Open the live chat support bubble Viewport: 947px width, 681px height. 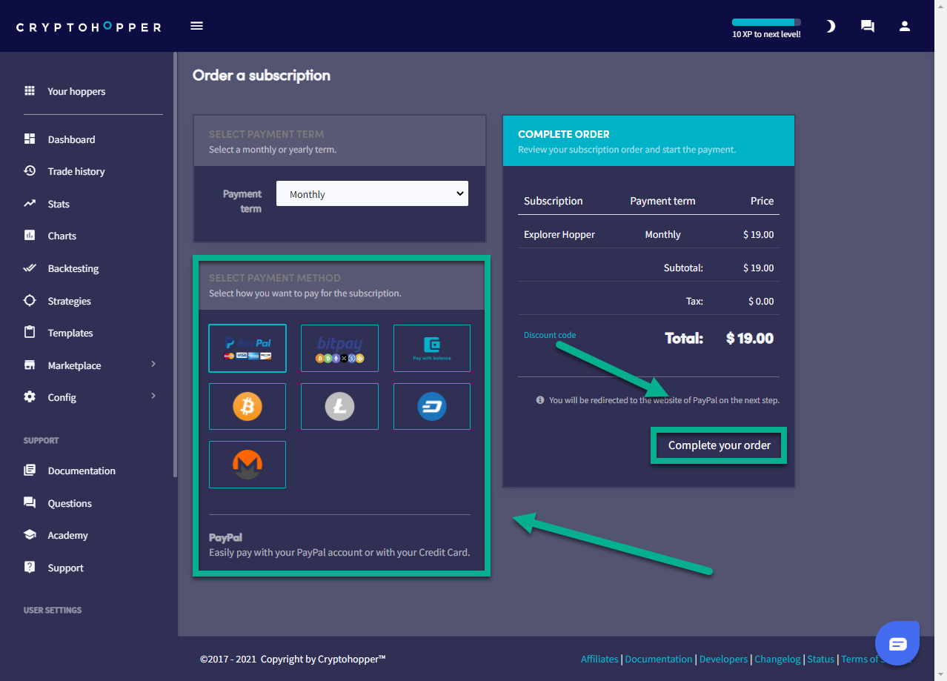click(x=897, y=643)
